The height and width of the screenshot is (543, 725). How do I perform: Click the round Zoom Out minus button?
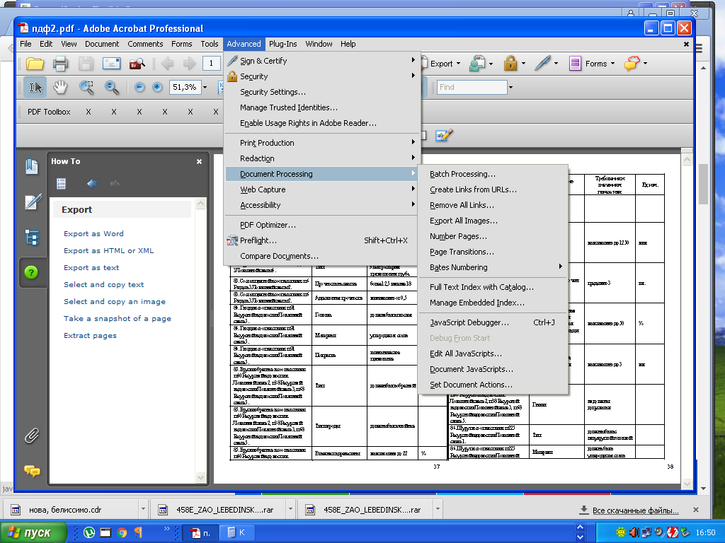pyautogui.click(x=139, y=87)
